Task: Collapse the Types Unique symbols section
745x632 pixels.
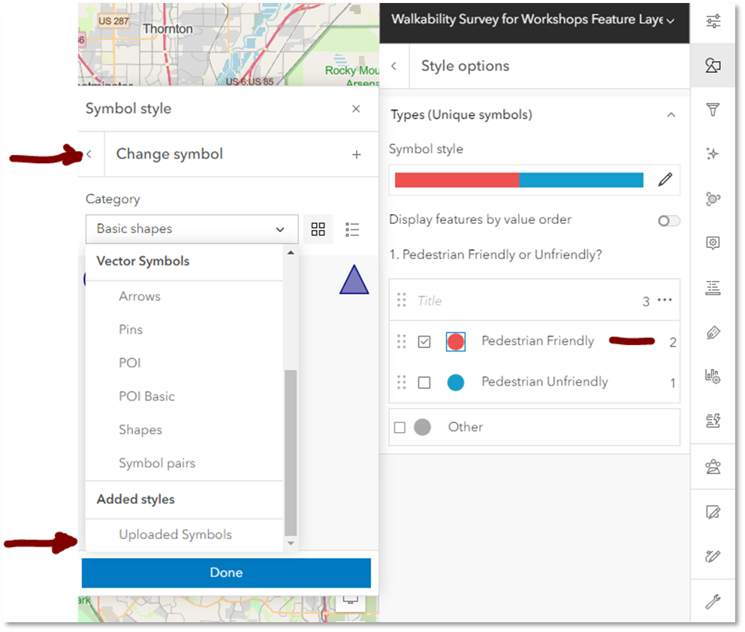Action: pyautogui.click(x=671, y=114)
